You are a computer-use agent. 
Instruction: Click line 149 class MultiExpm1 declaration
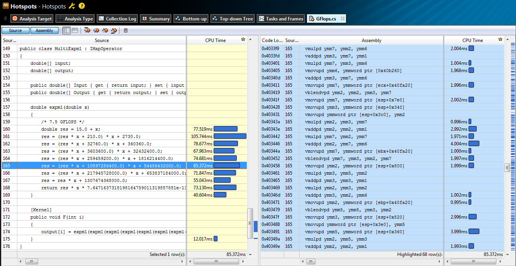pos(71,49)
